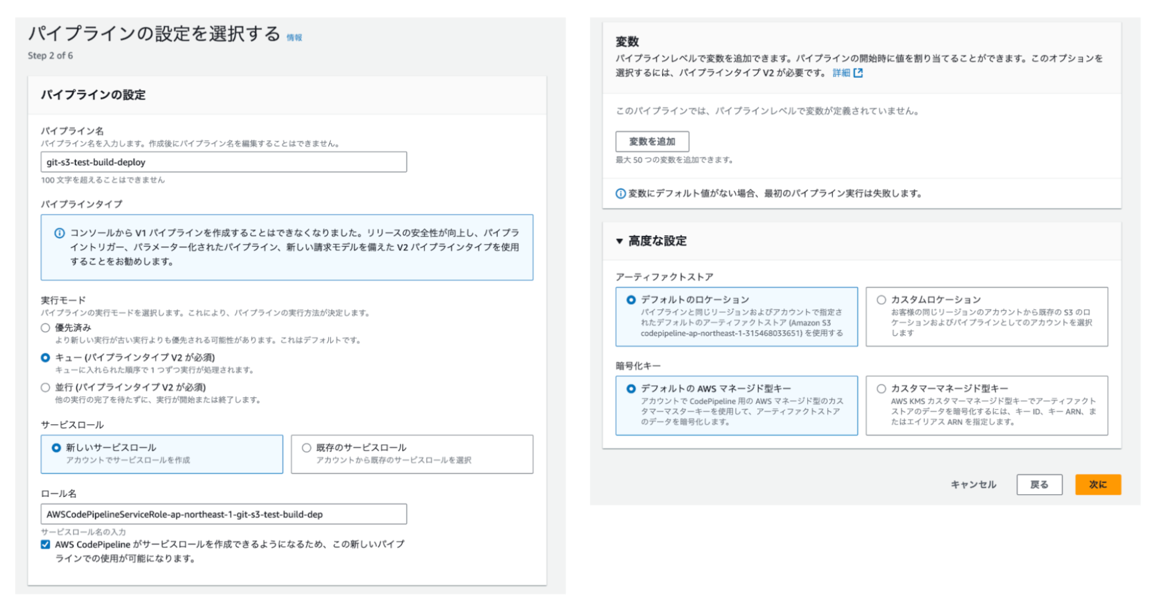Click the 情報 info link beside title
This screenshot has width=1160, height=612.
click(x=294, y=38)
